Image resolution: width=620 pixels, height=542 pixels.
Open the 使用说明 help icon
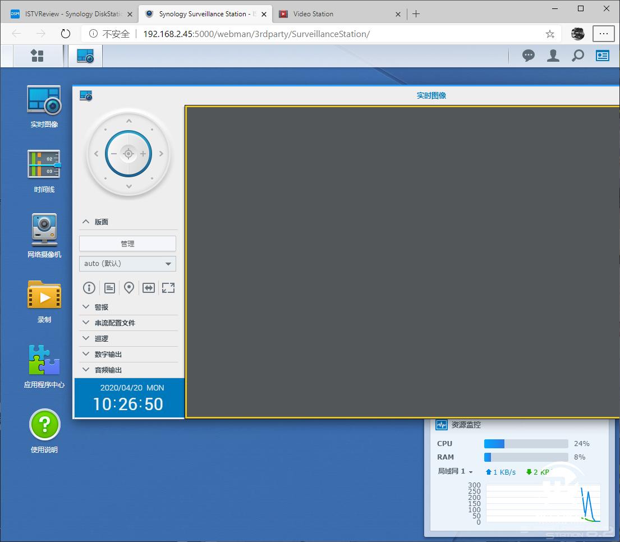pos(44,425)
